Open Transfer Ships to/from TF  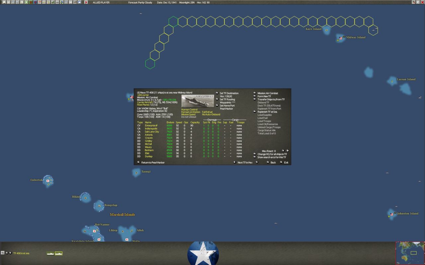(271, 99)
